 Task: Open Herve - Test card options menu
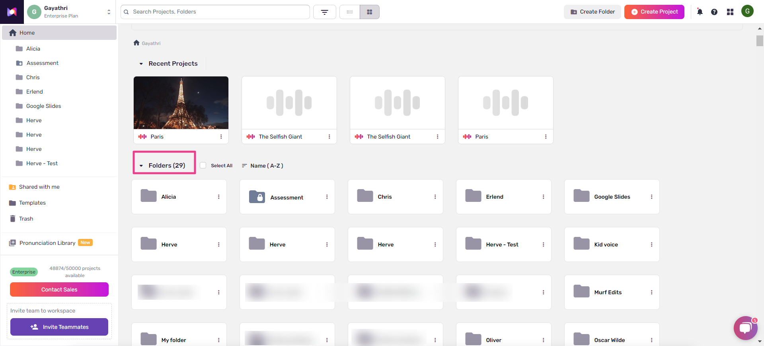[x=544, y=244]
